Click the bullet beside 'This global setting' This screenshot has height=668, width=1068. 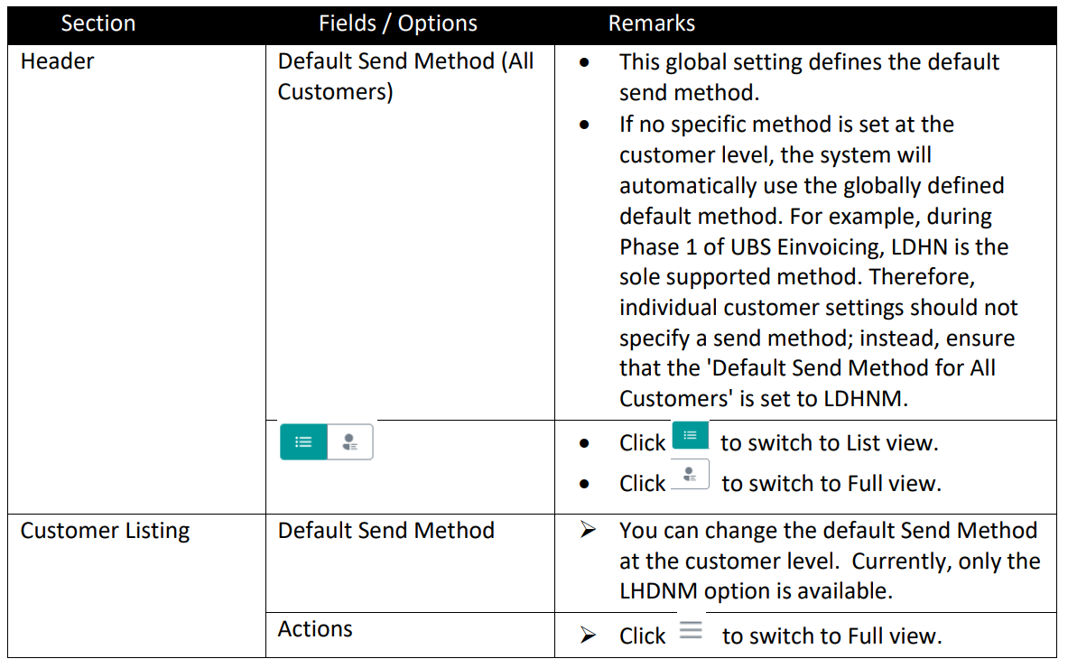(584, 62)
